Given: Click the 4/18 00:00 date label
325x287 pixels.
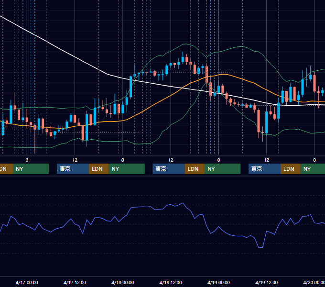Looking at the screenshot, I should (x=123, y=282).
